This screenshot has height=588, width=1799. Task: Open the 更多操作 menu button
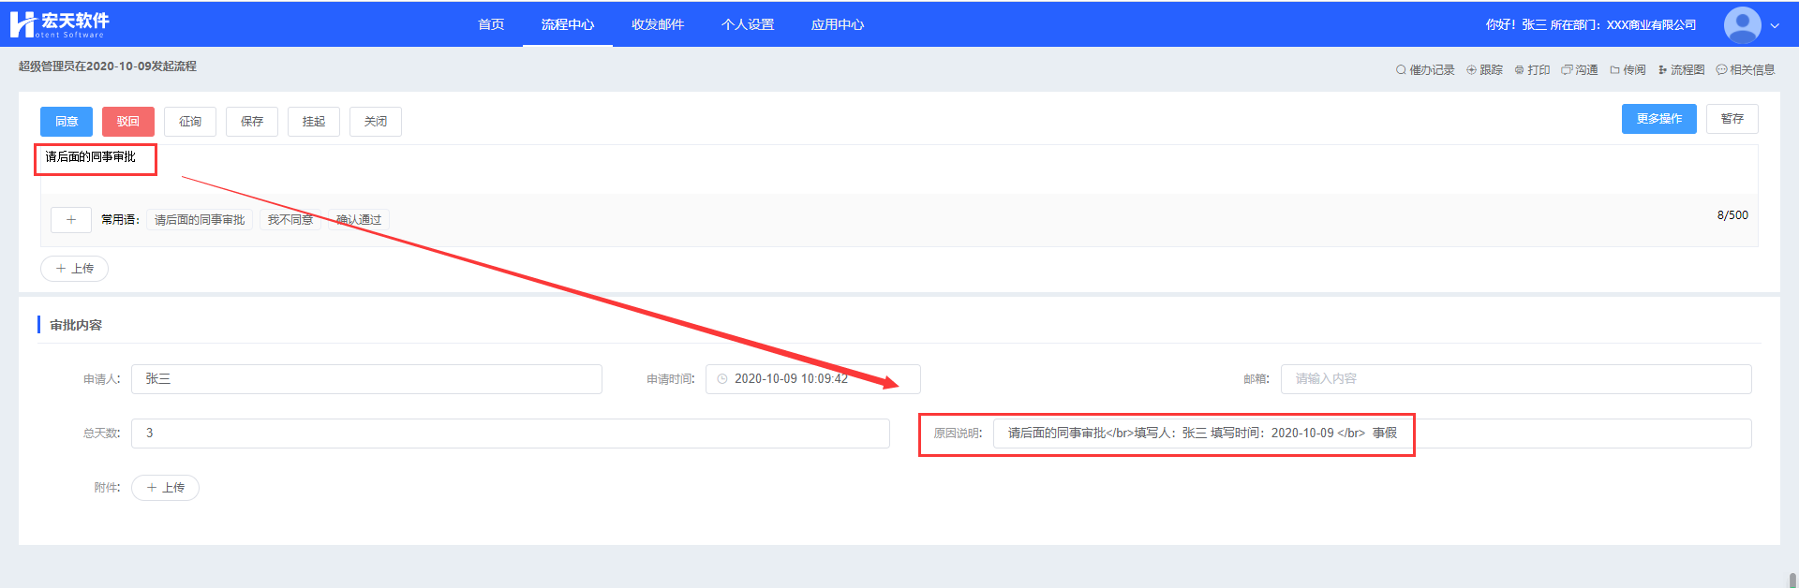click(x=1658, y=119)
